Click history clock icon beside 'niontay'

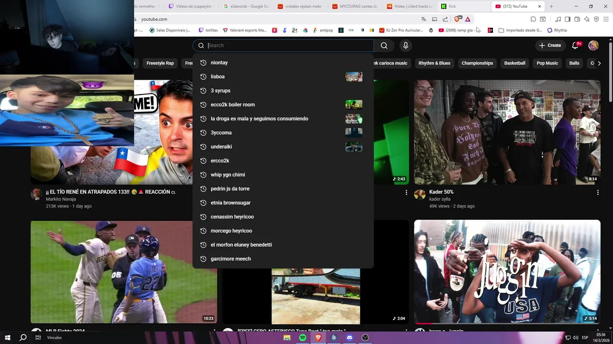click(203, 63)
